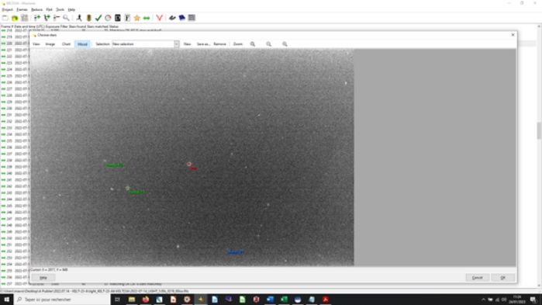Click New button in Choose stars toolbar
This screenshot has height=305, width=542.
188,44
